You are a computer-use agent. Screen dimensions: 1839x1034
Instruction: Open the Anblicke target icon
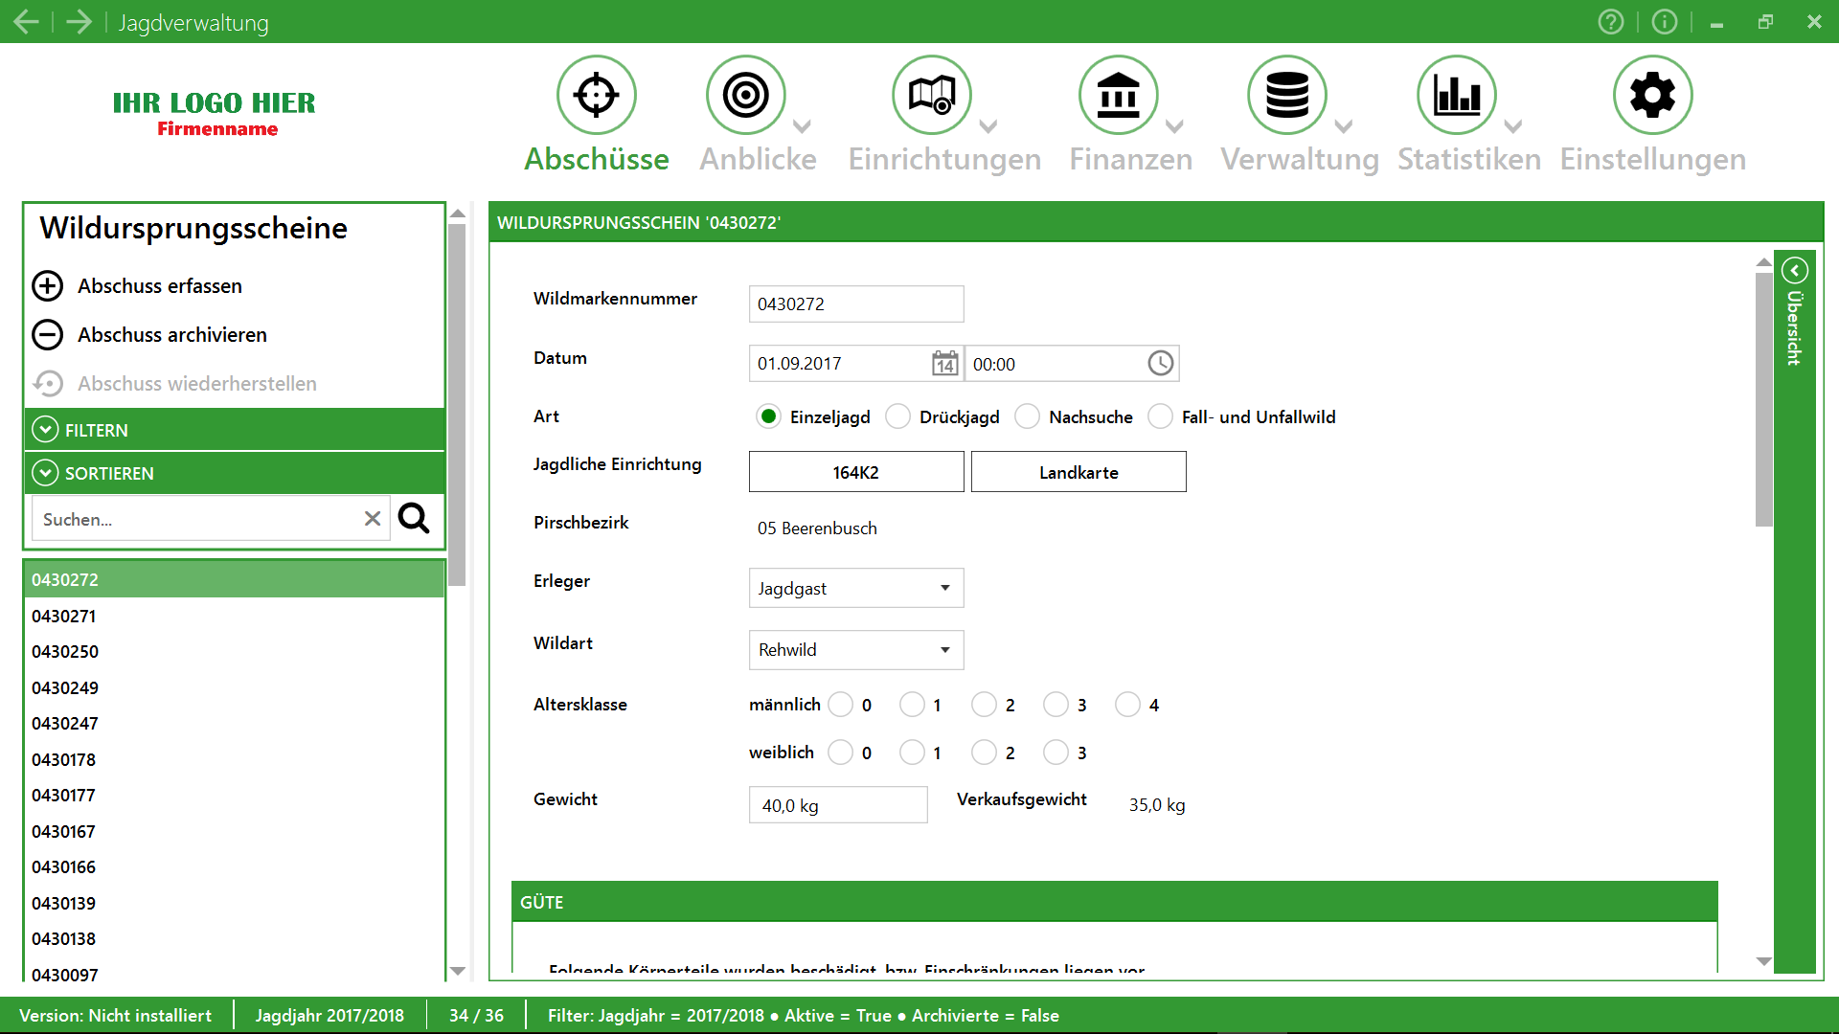[745, 95]
